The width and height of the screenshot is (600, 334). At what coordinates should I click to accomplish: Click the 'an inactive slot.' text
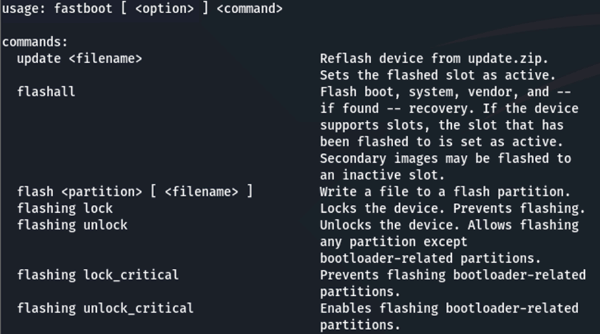click(383, 175)
